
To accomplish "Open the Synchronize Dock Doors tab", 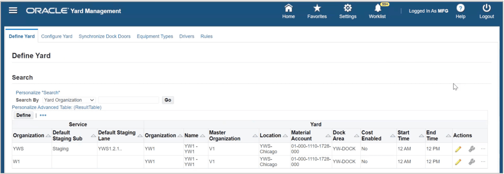I will [105, 36].
